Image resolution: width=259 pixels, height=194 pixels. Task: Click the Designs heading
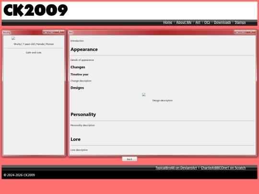(x=77, y=88)
